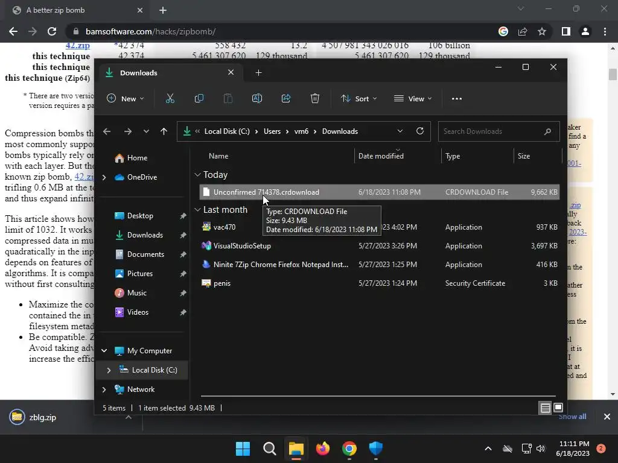
Task: Go up one folder level
Action: (x=164, y=131)
